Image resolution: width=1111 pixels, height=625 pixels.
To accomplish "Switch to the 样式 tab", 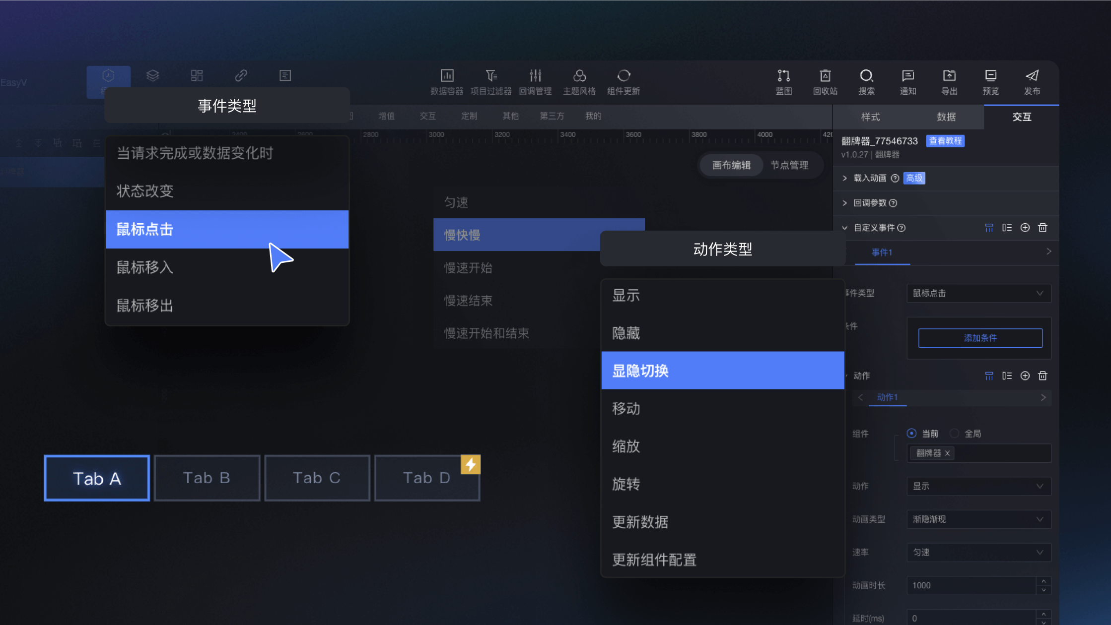I will pyautogui.click(x=870, y=117).
